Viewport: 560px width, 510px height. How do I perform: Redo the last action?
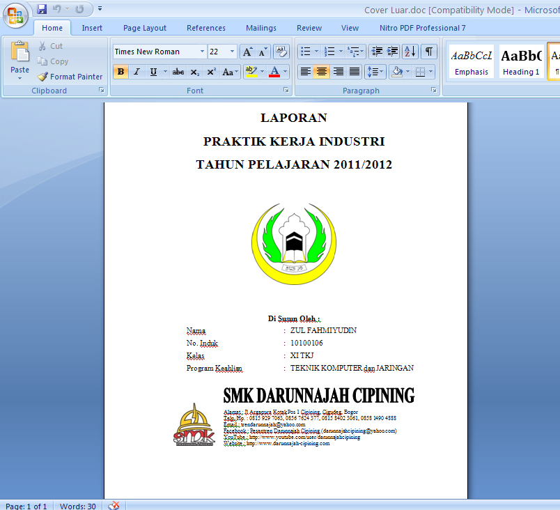[79, 9]
